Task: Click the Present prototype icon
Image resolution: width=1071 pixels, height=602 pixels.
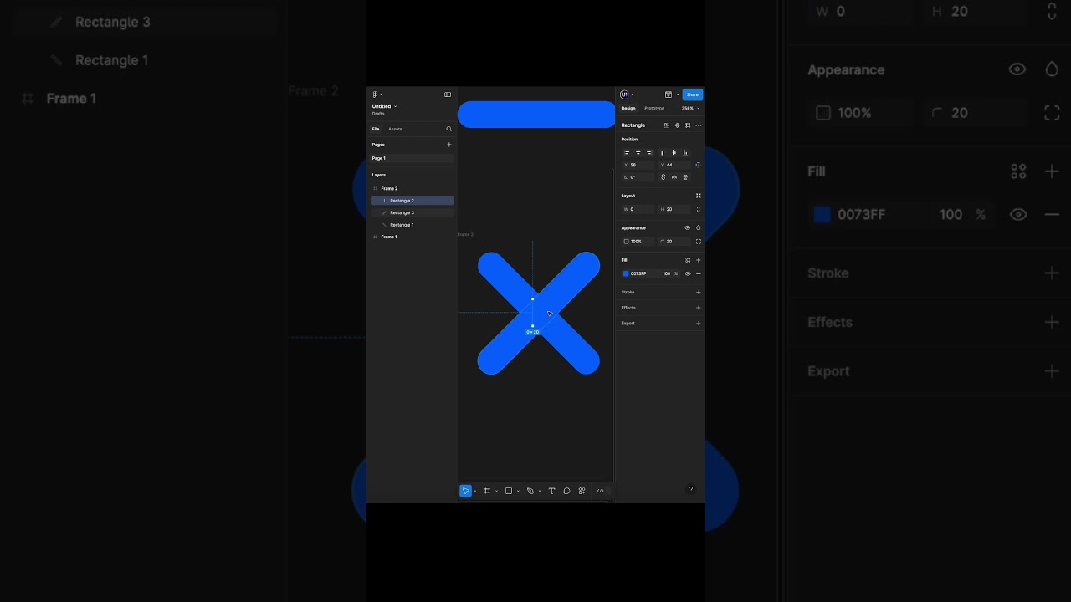Action: pos(669,94)
